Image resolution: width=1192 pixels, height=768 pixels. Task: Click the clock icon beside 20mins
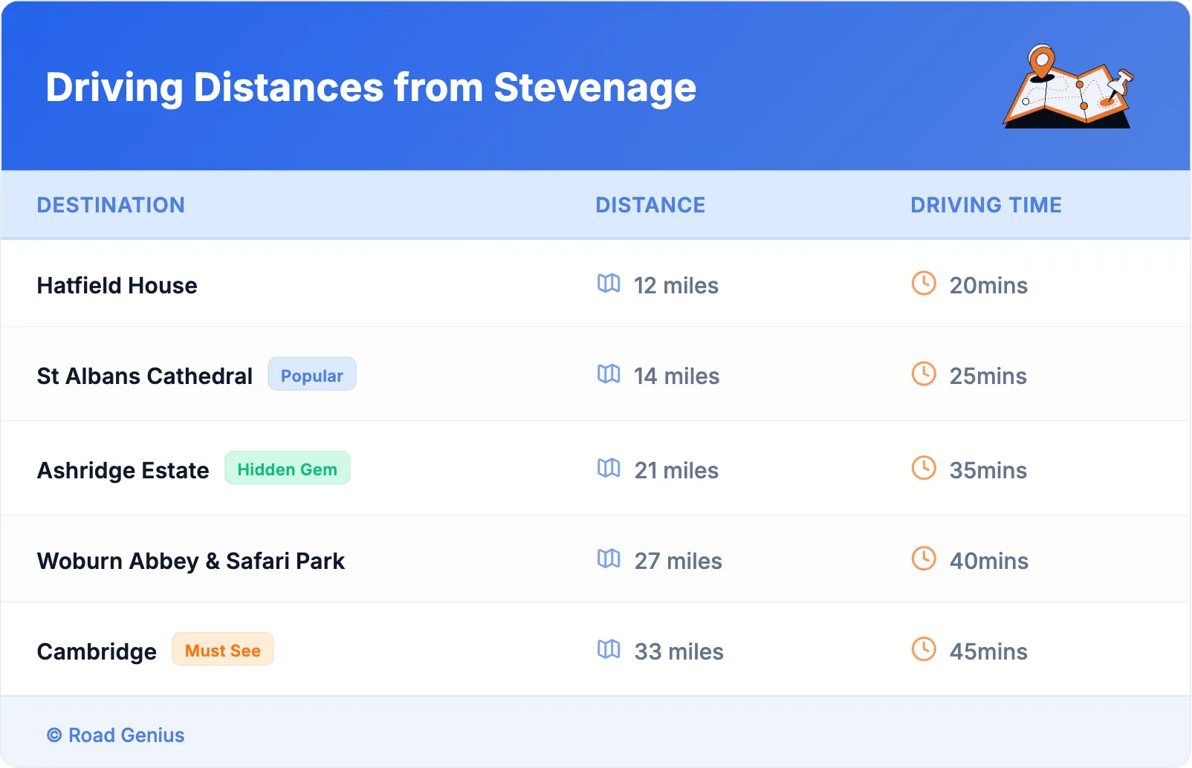924,283
